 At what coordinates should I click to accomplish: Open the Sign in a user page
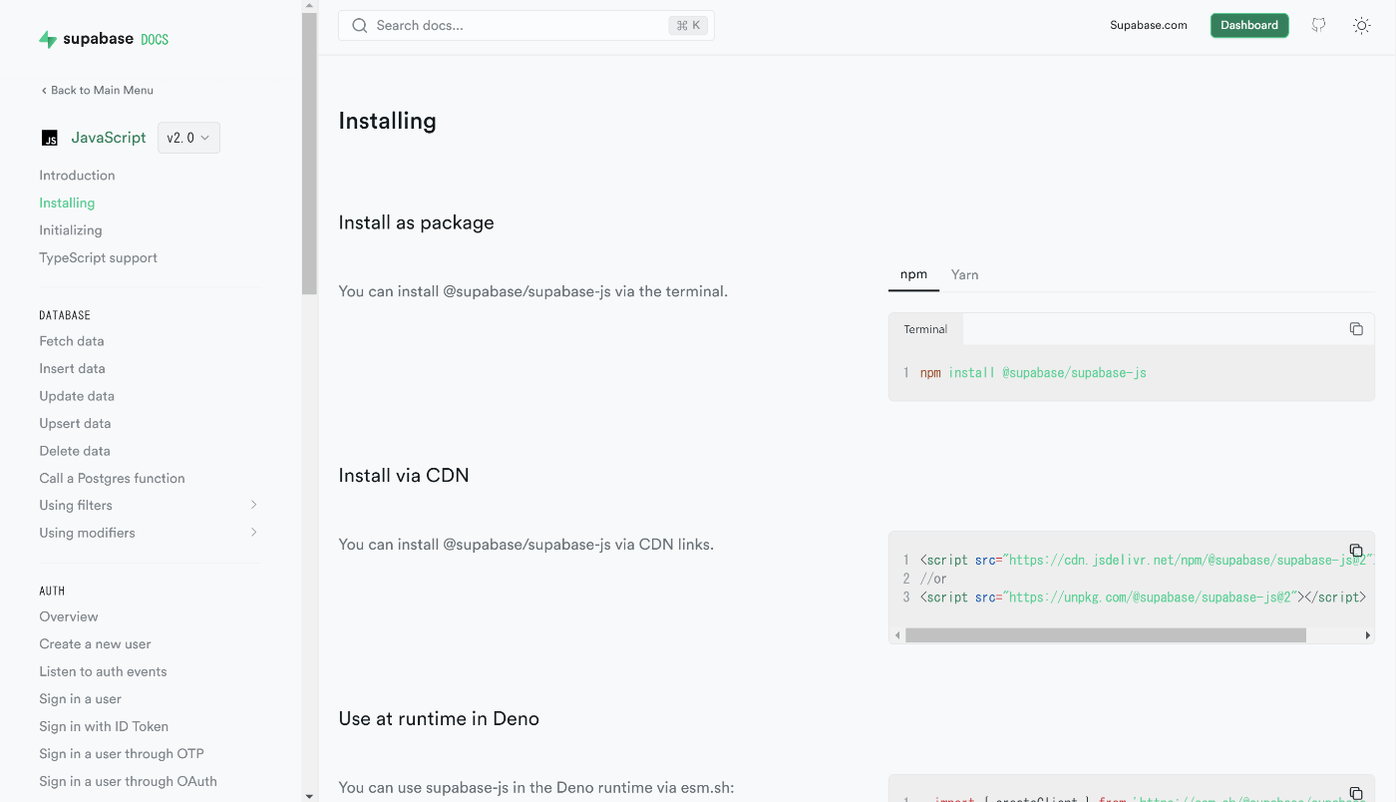(x=80, y=699)
